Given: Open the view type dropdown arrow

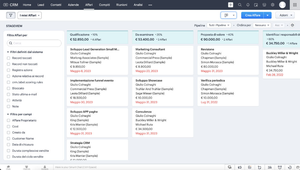Looking at the screenshot, I should pyautogui.click(x=234, y=15).
